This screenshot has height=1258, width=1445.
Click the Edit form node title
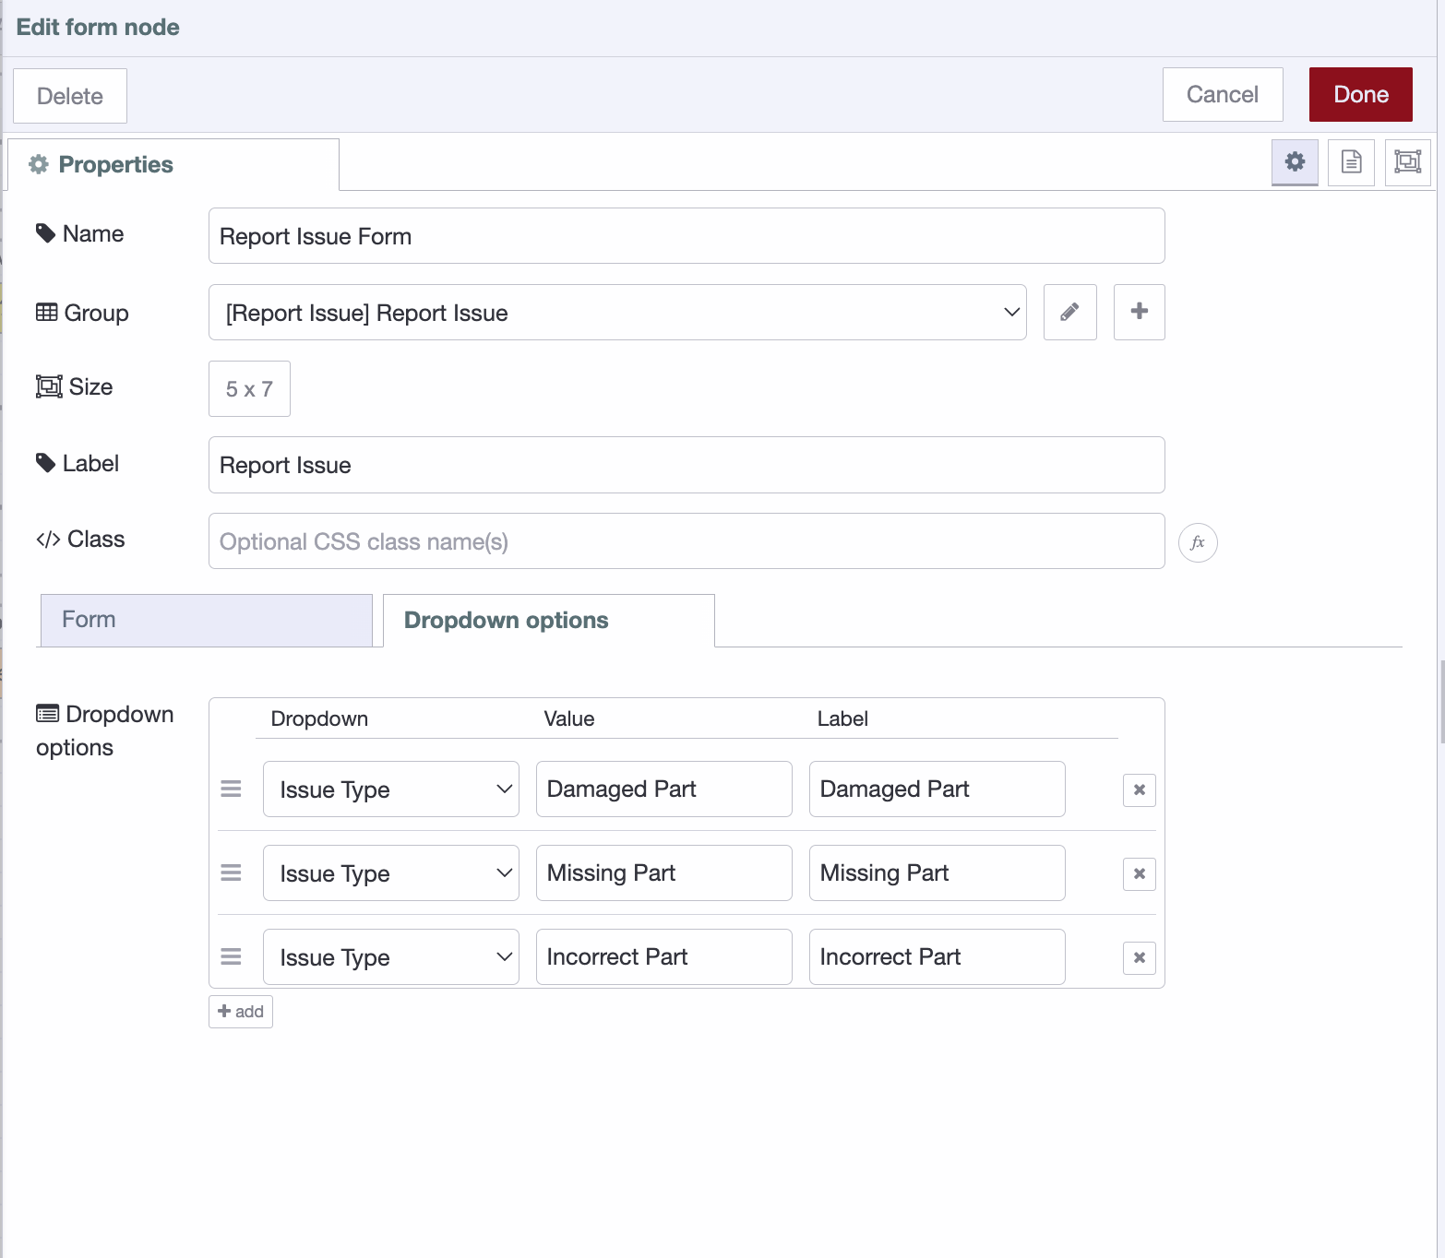tap(98, 27)
